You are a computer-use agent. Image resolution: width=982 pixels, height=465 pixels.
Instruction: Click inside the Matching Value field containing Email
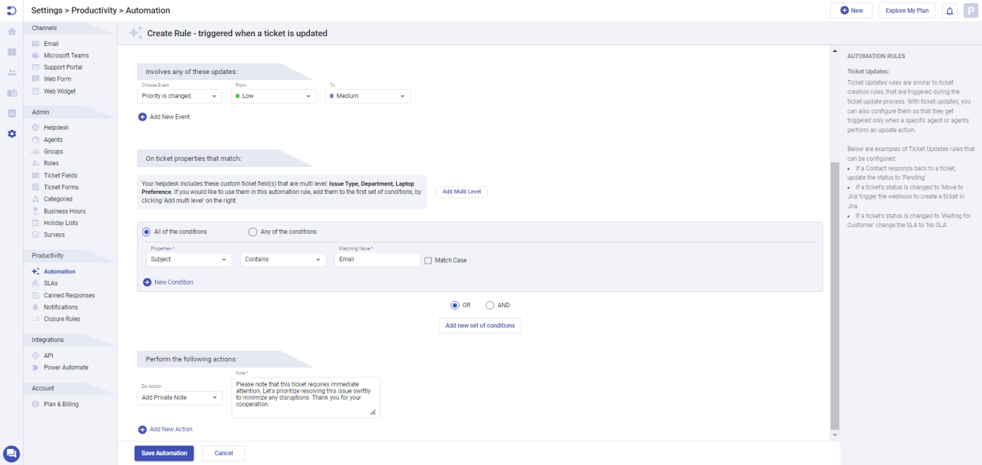376,259
